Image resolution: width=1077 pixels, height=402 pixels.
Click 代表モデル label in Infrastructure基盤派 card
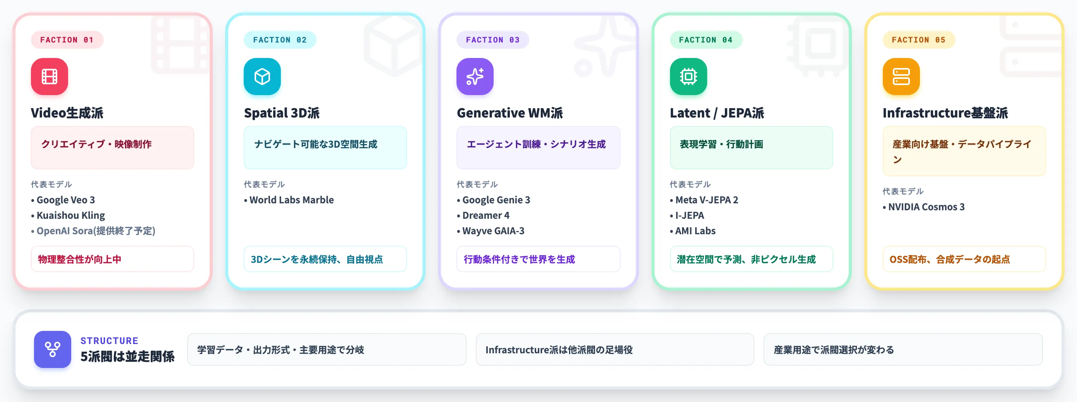903,191
